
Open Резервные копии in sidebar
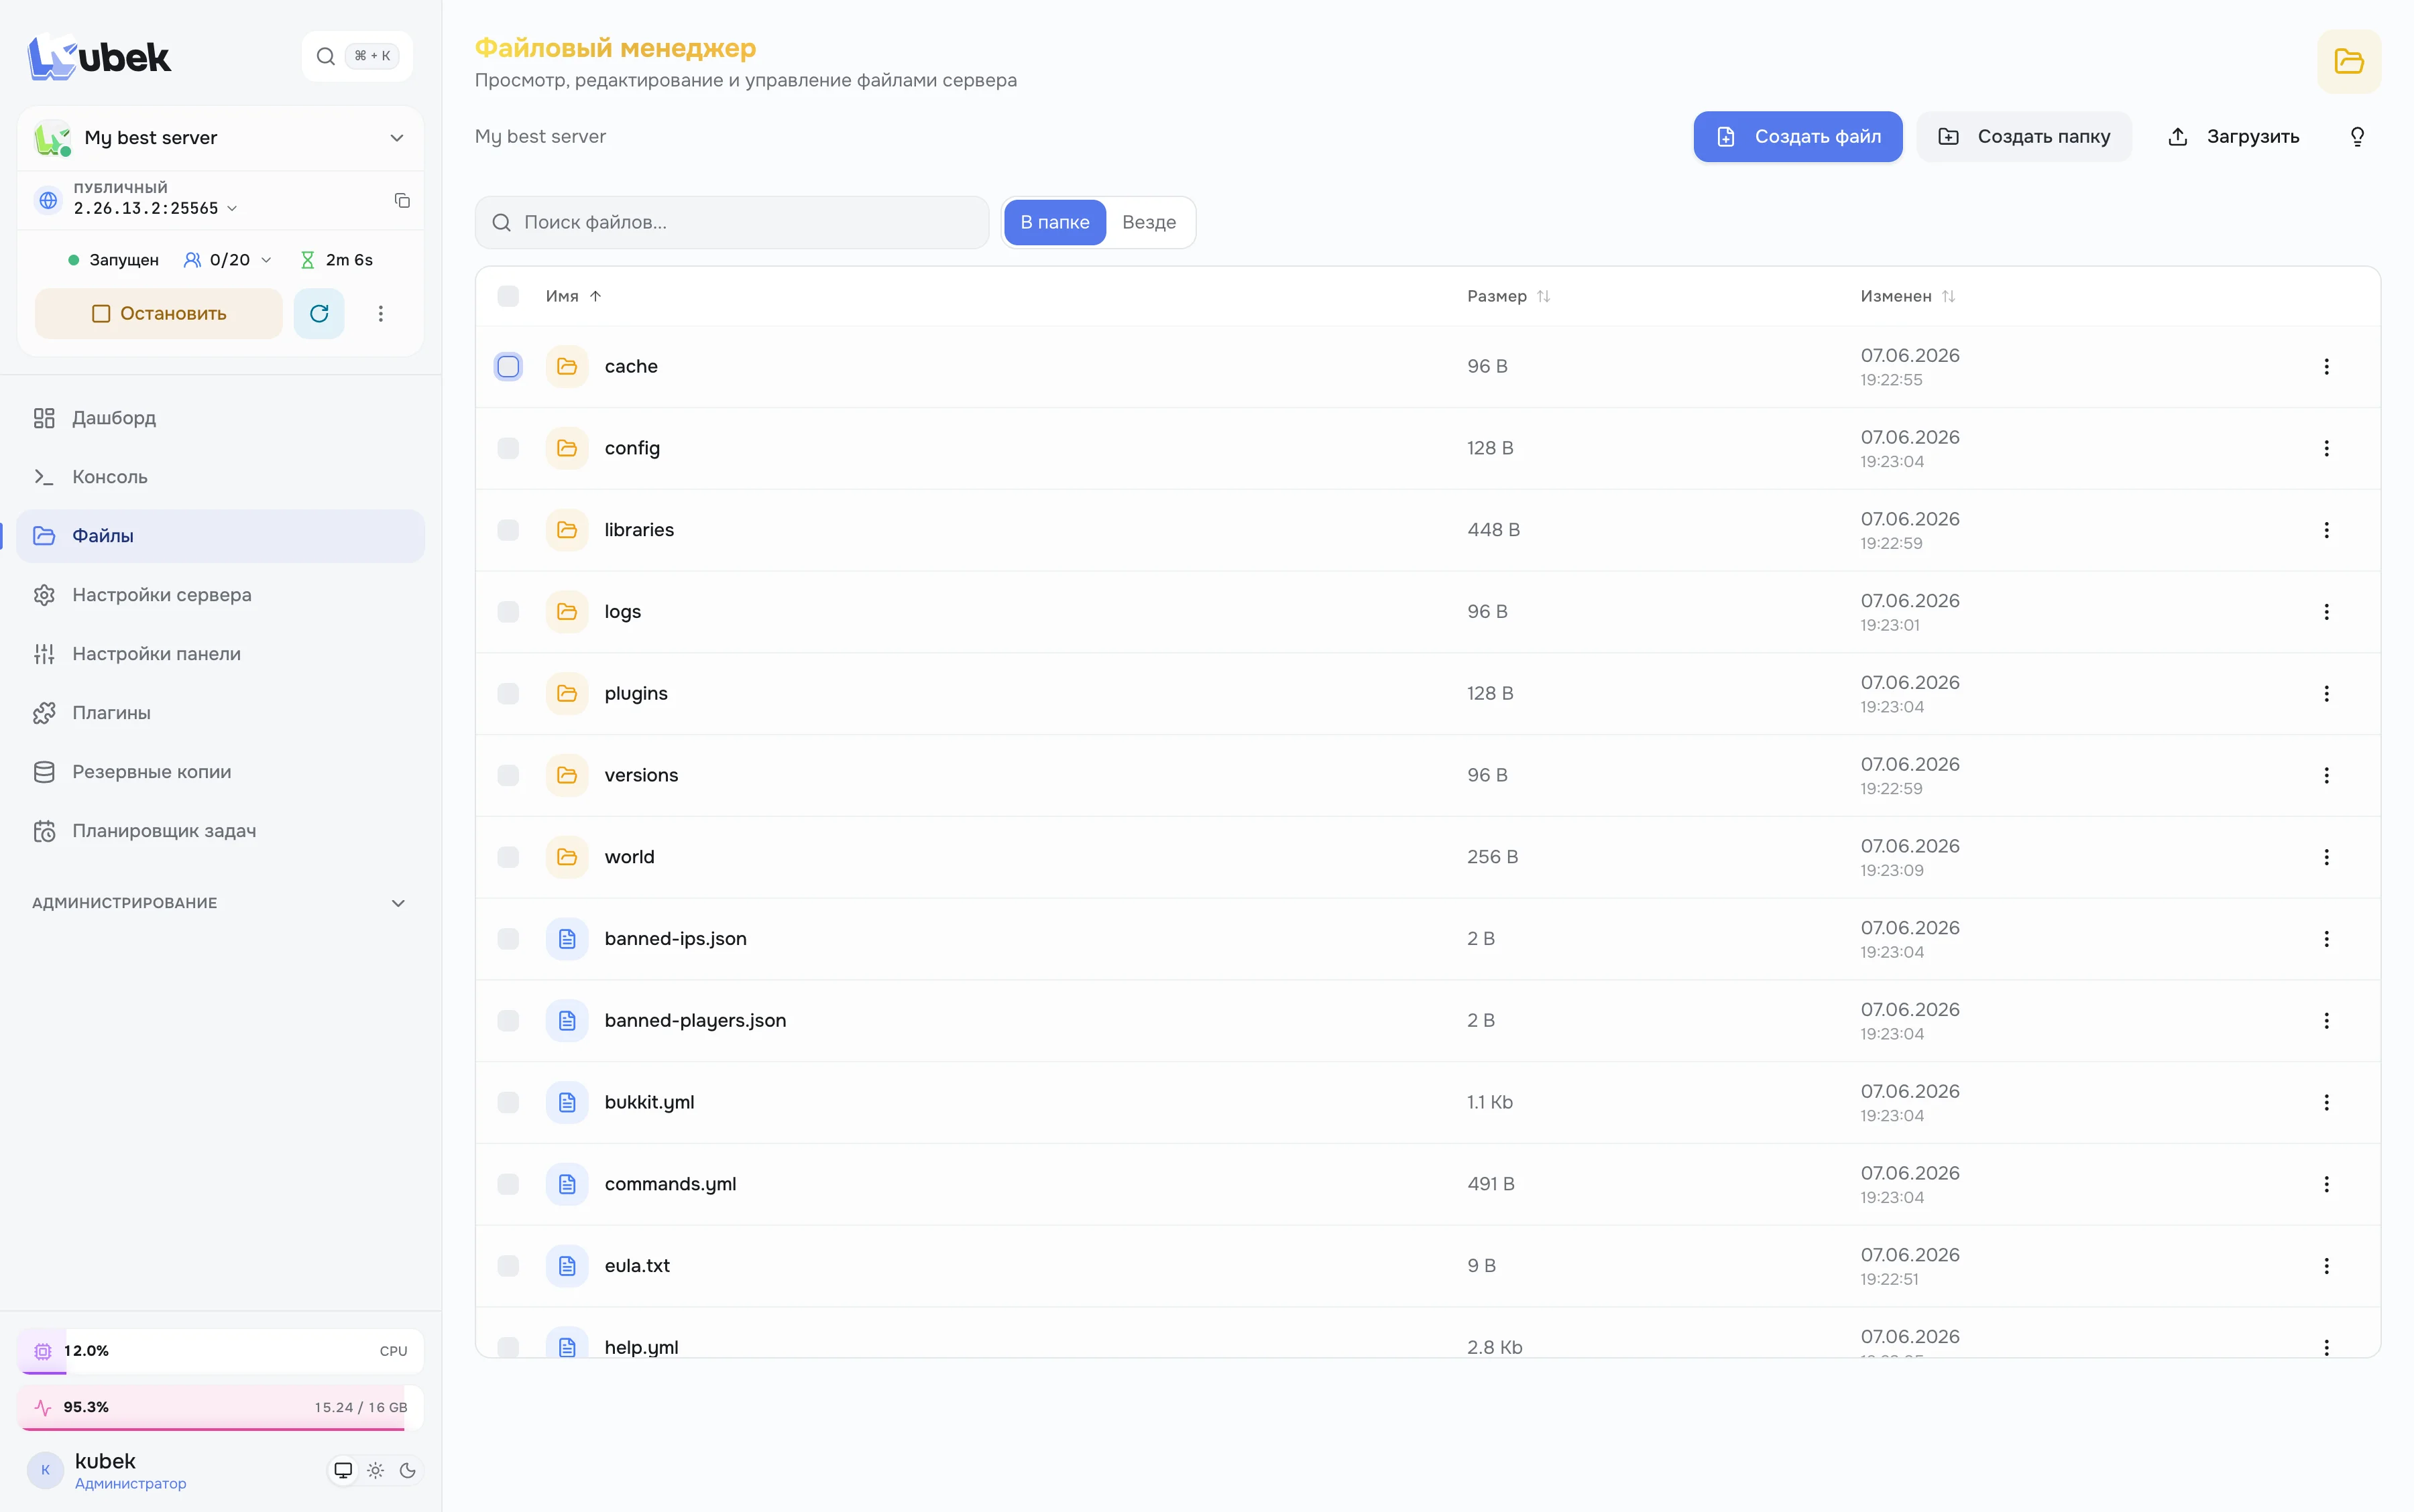(220, 772)
